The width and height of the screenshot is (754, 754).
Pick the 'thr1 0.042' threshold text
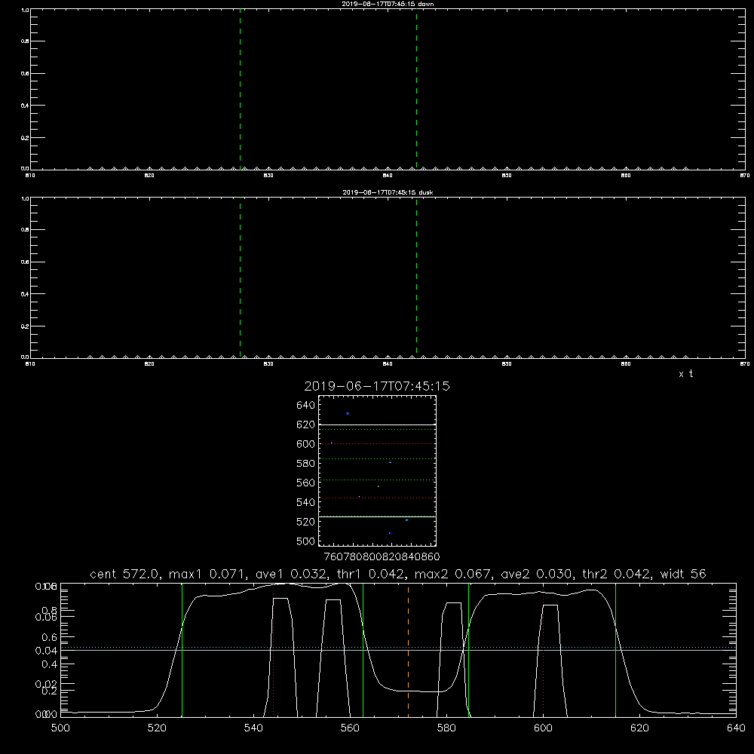coord(369,574)
